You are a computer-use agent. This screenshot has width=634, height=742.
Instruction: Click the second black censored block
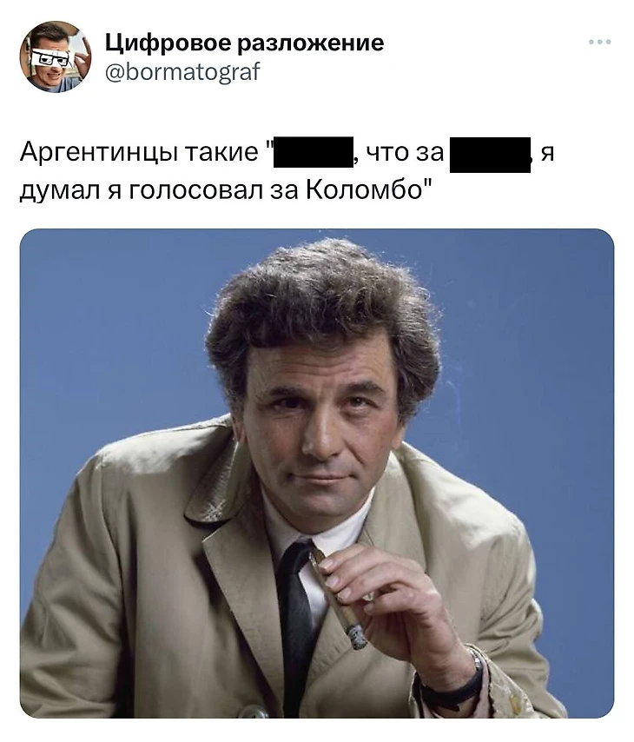[490, 155]
